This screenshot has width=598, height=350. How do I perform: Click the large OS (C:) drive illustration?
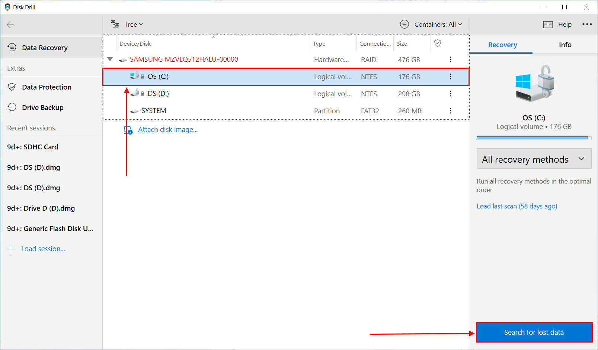pyautogui.click(x=535, y=84)
